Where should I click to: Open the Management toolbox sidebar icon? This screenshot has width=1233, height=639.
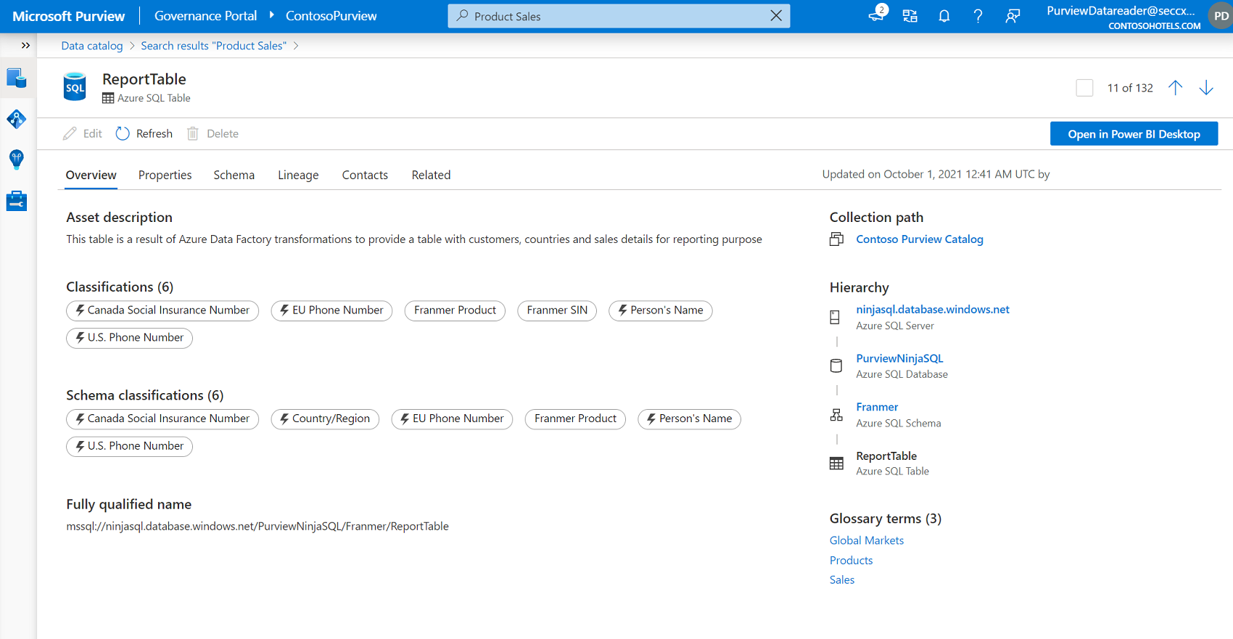click(x=17, y=201)
